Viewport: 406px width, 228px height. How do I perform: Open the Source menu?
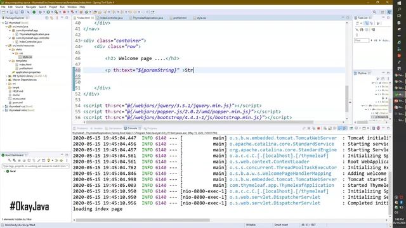click(19, 7)
